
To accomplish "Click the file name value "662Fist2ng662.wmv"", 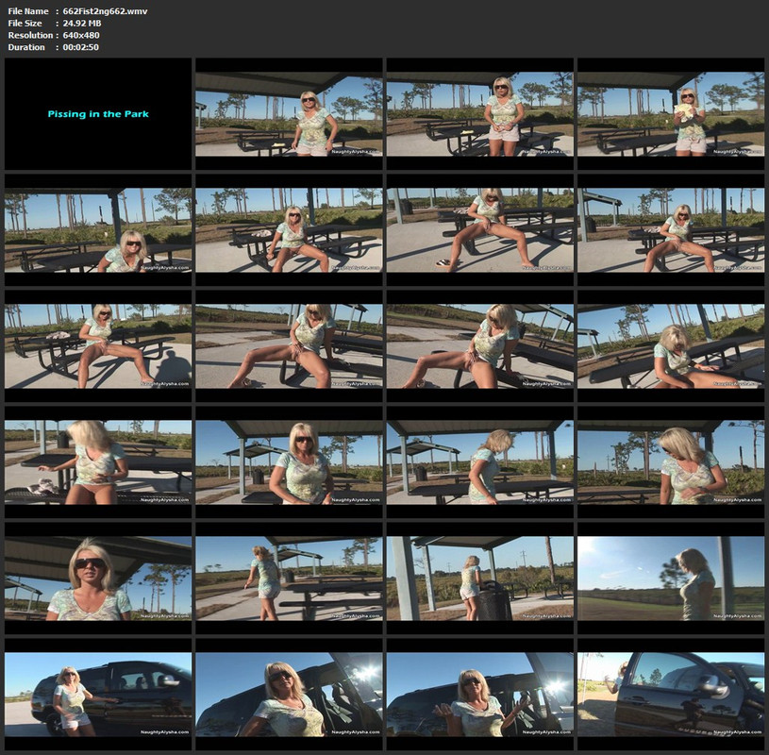I will click(x=105, y=10).
